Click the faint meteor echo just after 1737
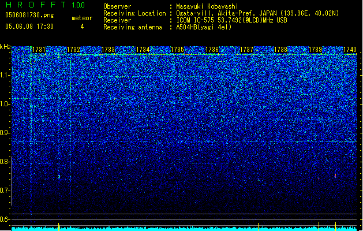Image resolution: width=363 pixels, height=231 pixels. [258, 180]
